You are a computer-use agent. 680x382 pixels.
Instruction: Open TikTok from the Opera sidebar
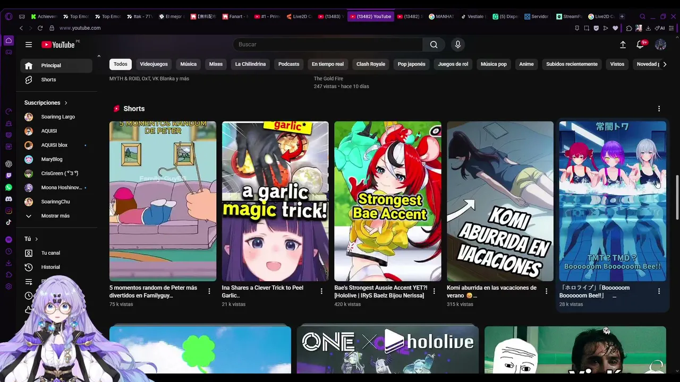pos(8,222)
